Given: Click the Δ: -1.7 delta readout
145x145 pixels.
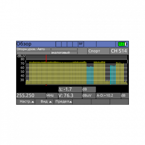Looking at the screenshot, I should [70, 90].
